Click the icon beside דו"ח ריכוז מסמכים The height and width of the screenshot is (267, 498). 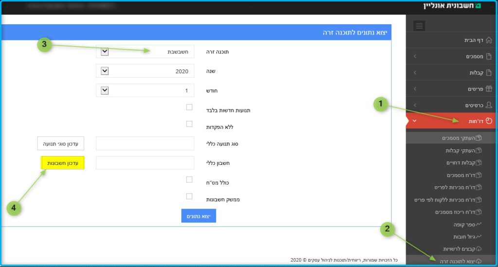[x=479, y=212]
